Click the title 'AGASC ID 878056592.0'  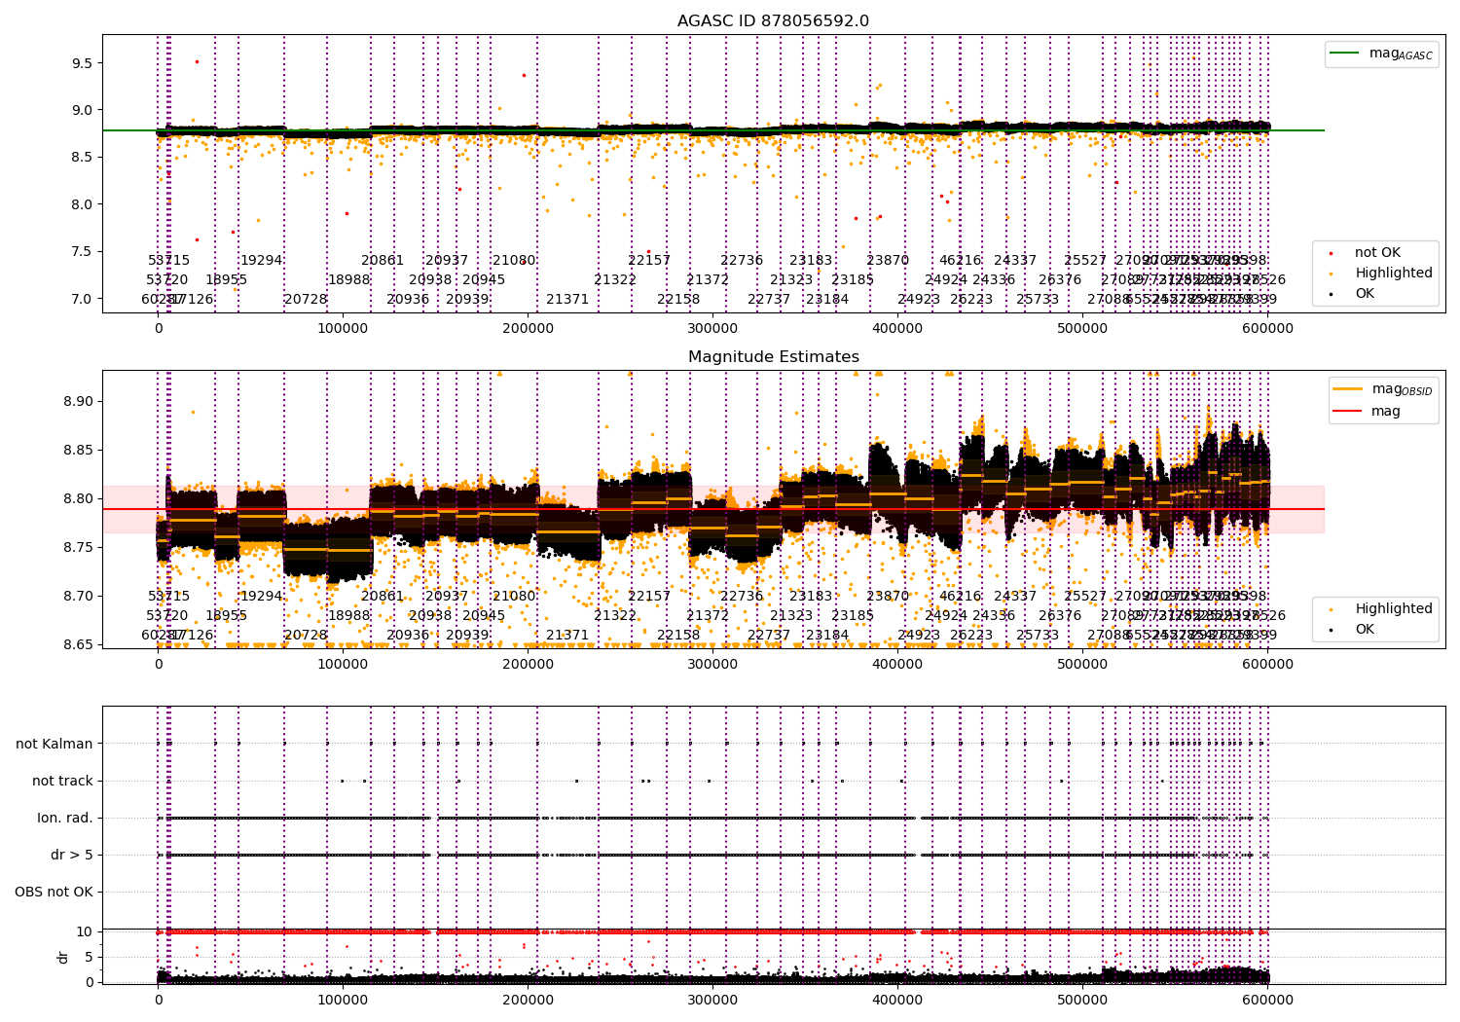[x=773, y=21]
